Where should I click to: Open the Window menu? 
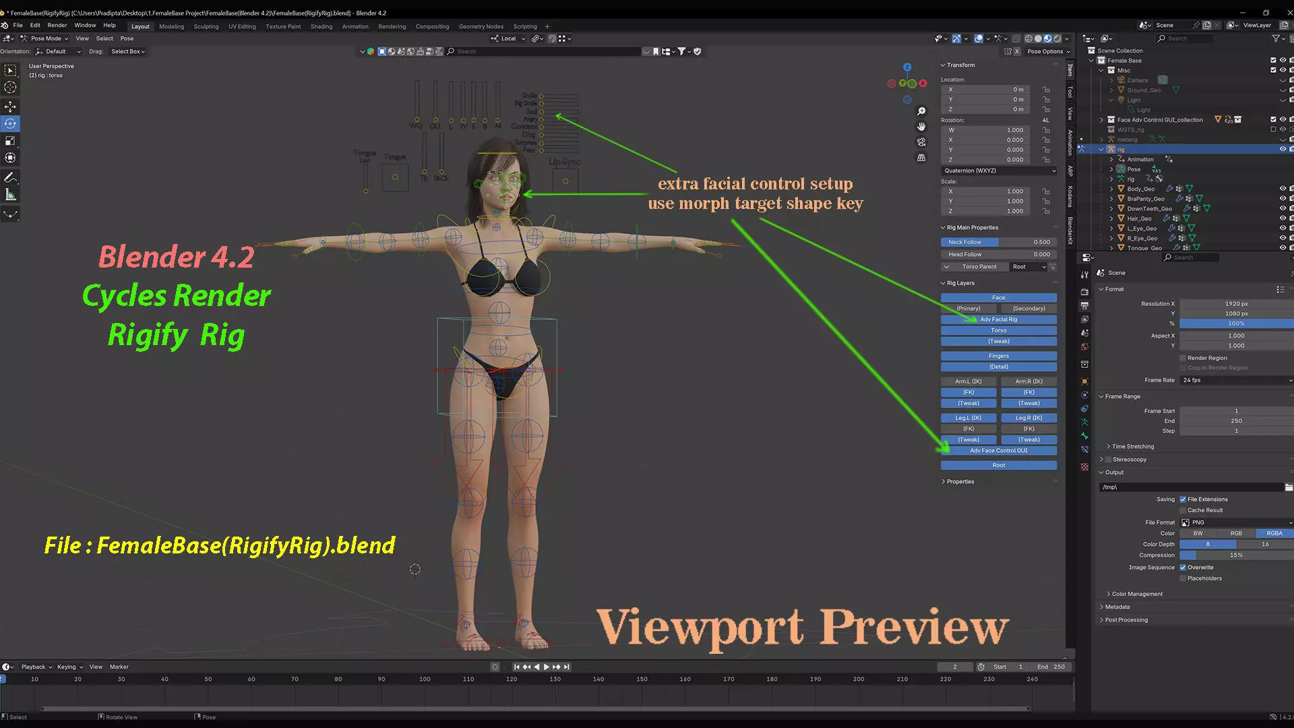(85, 25)
